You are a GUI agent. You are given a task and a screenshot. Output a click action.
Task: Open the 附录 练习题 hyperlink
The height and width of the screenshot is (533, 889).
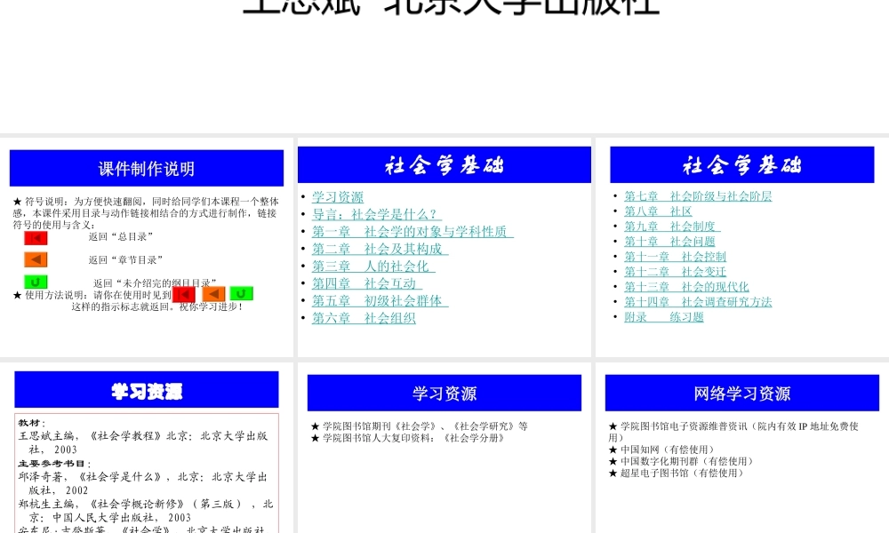[x=664, y=316]
